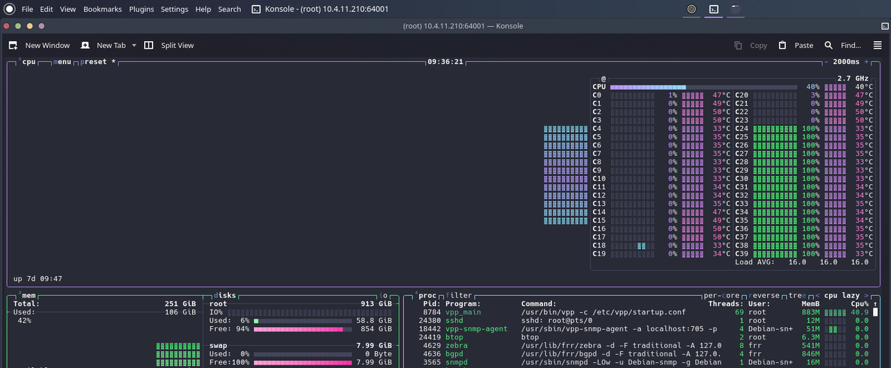This screenshot has width=891, height=368.
Task: Click the total CPU usage bar
Action: (x=704, y=87)
